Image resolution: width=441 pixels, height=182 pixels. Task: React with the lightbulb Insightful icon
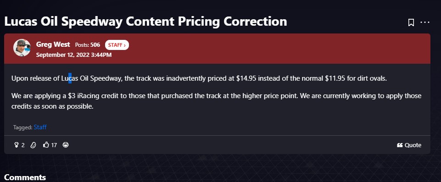tap(17, 145)
